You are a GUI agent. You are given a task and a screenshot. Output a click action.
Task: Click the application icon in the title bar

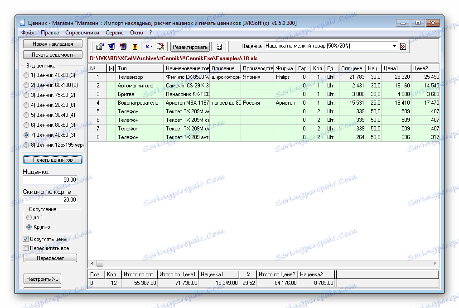tap(22, 23)
